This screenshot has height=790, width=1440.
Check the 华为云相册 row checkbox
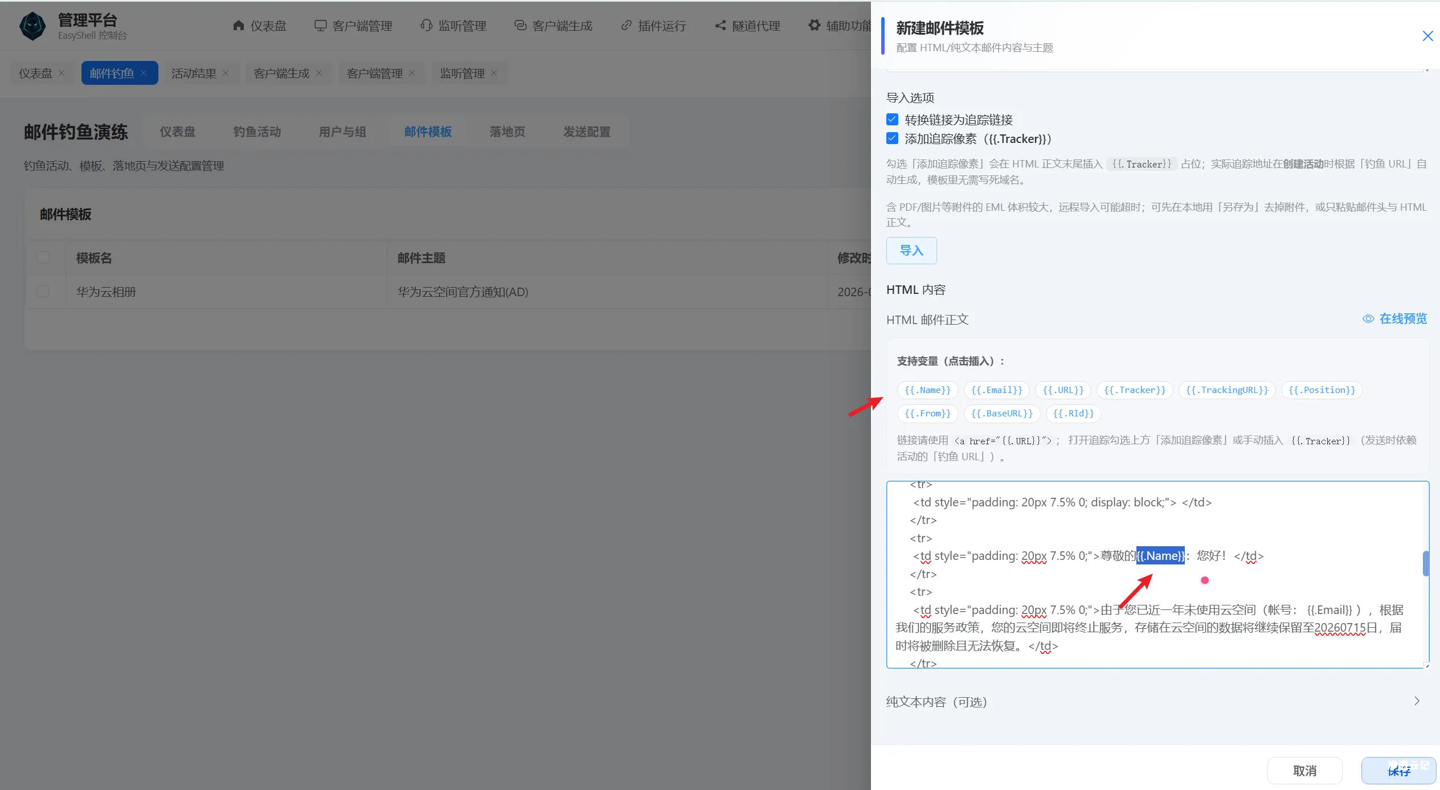point(43,292)
